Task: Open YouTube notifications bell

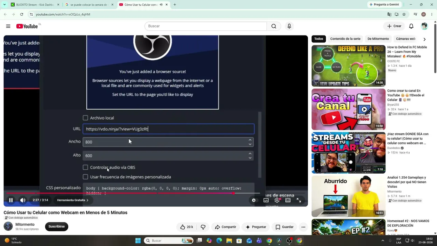Action: point(411,26)
